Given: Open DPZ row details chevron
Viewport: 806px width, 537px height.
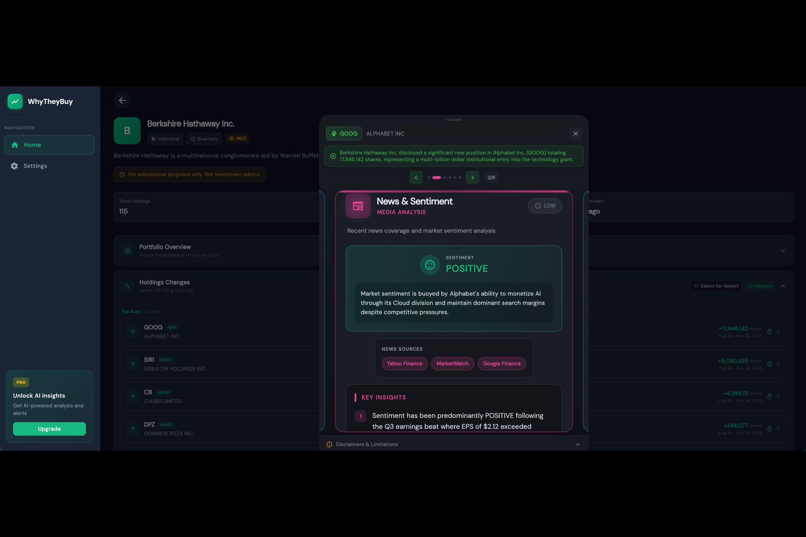Looking at the screenshot, I should 778,429.
